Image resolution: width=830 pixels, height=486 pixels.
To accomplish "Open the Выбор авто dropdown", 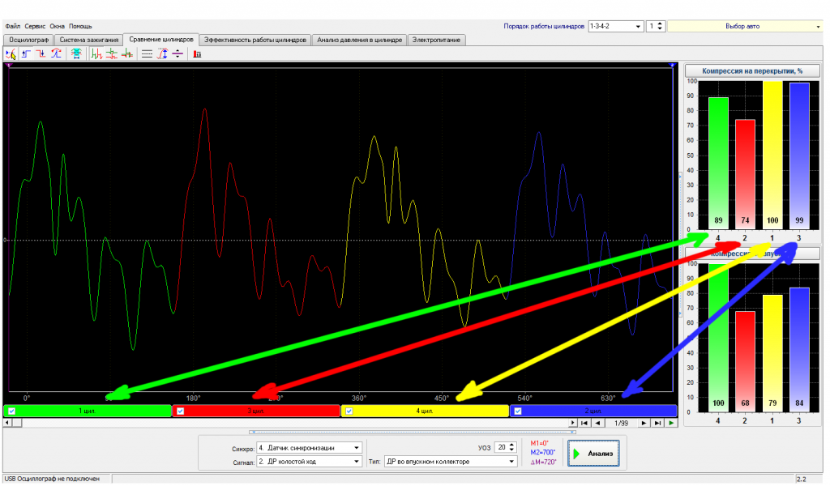I will pos(818,27).
